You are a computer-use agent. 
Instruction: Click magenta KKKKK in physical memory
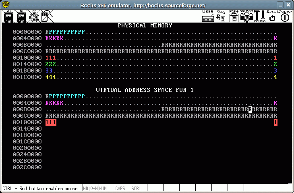coord(54,38)
